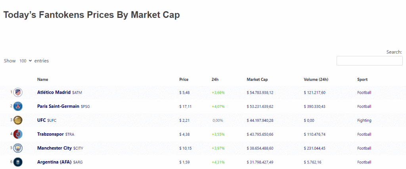Sort by 24h change column header
This screenshot has height=169, width=406.
215,80
